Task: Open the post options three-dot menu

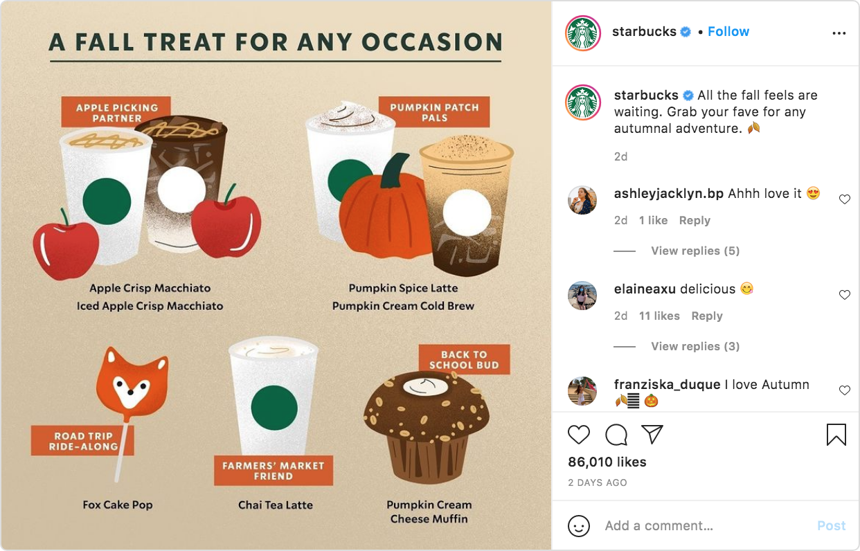Action: coord(839,32)
